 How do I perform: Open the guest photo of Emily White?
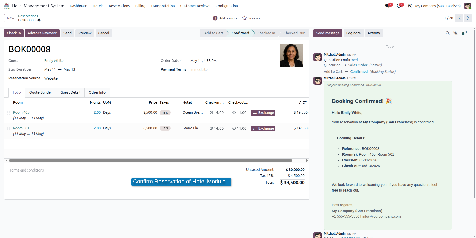(291, 55)
